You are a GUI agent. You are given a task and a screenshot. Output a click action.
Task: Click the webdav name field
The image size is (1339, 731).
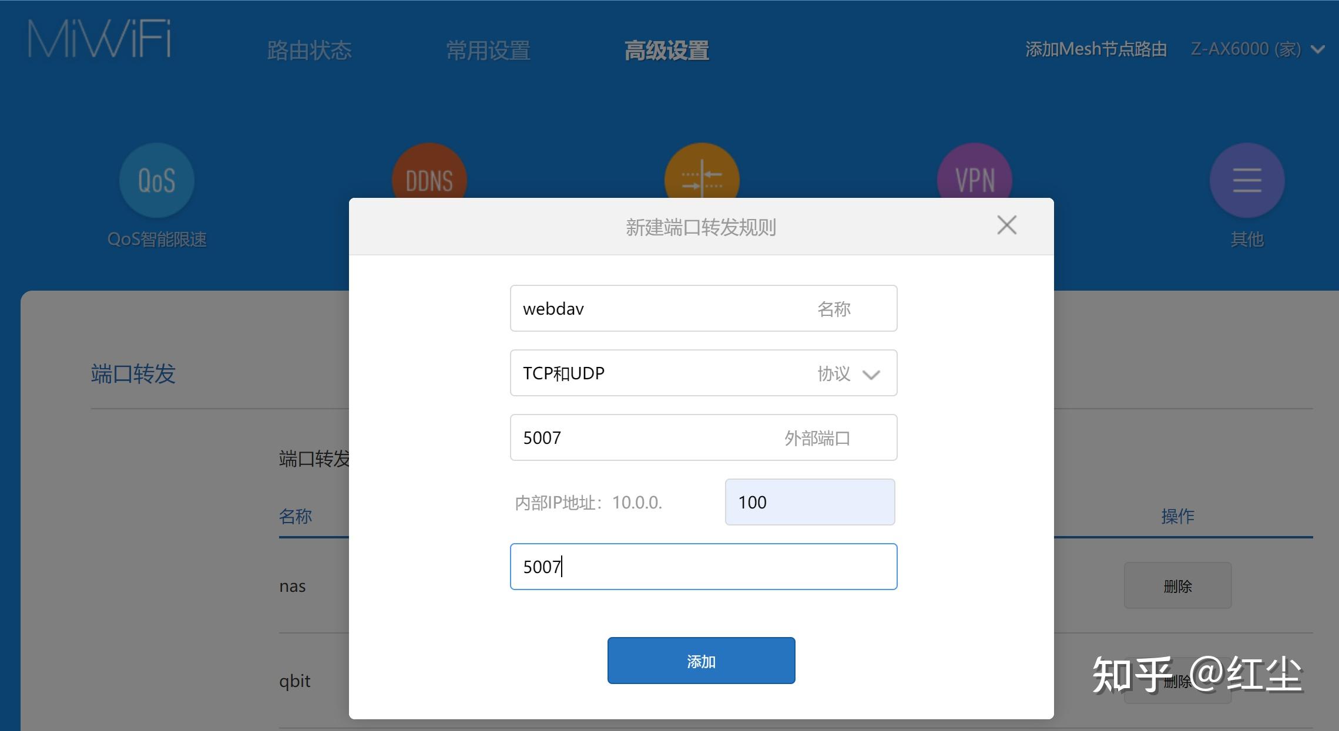[x=703, y=308]
